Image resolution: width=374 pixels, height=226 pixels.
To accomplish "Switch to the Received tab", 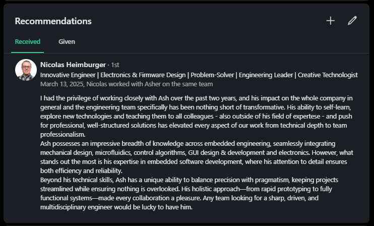I will 28,42.
